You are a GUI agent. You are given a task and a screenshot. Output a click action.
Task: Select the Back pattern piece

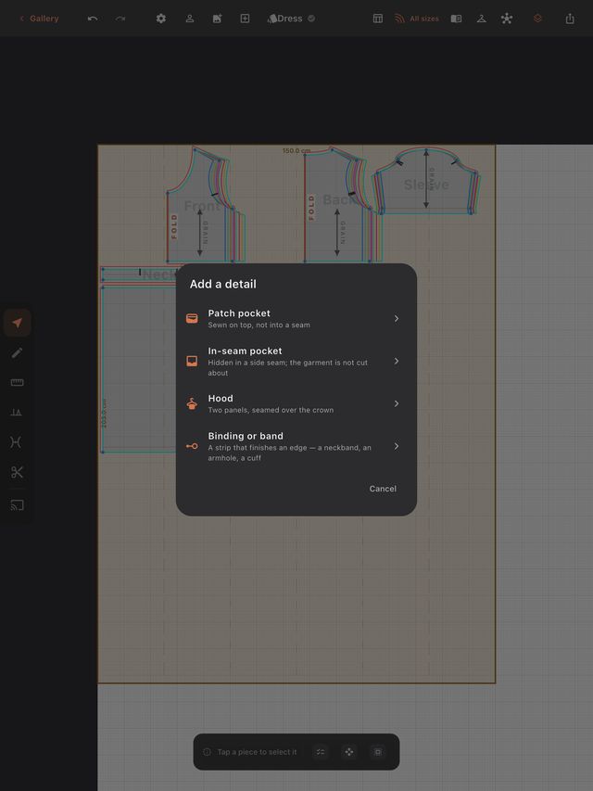(339, 200)
